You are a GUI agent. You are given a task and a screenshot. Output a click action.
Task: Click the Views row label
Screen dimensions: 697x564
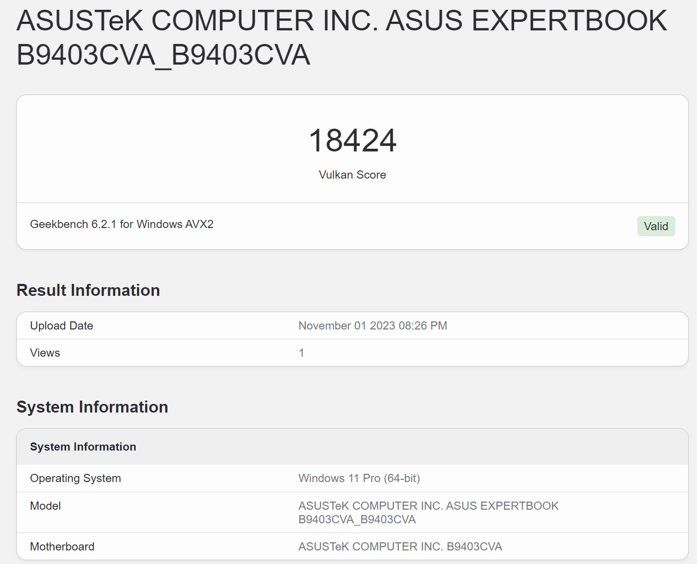click(45, 353)
